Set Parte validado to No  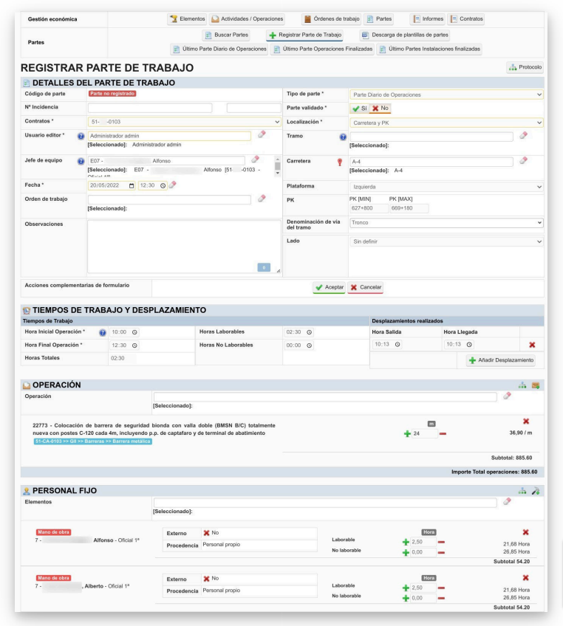coord(380,109)
